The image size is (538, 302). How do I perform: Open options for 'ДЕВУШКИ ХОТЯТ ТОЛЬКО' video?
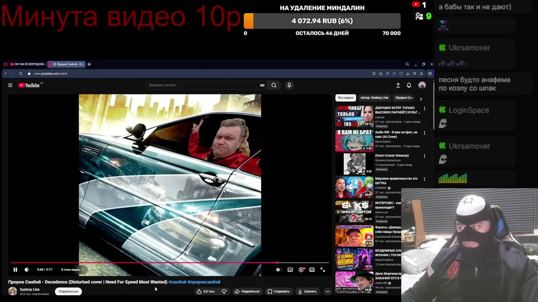[x=424, y=109]
